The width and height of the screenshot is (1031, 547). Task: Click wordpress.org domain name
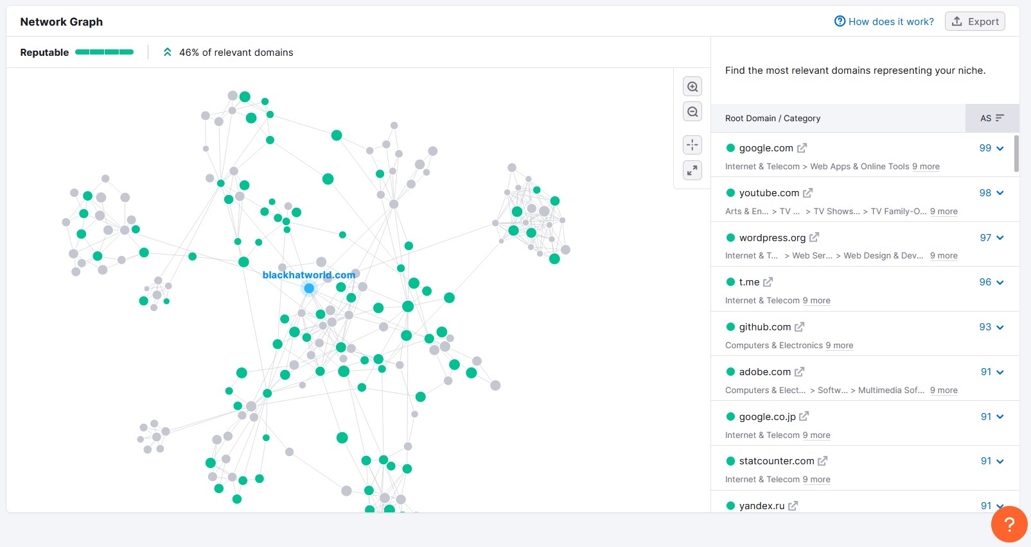coord(772,238)
